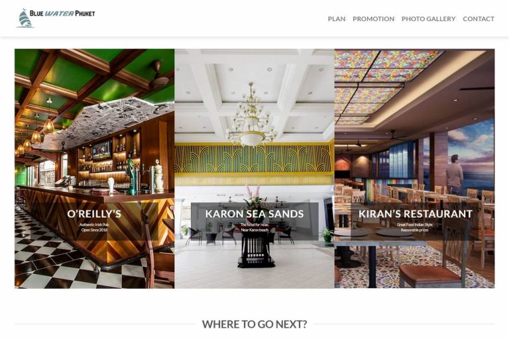Image resolution: width=509 pixels, height=339 pixels.
Task: Open the CONTACT page link
Action: pos(479,19)
